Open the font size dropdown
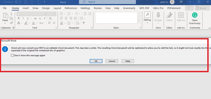The height and width of the screenshot is (99, 211). pyautogui.click(x=55, y=14)
